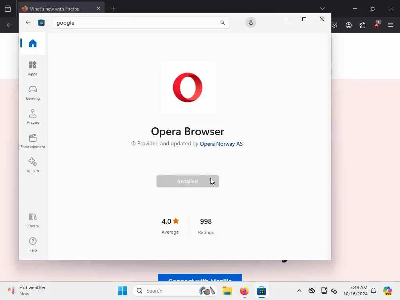Open the Arcade section in sidebar
This screenshot has height=300, width=400.
pyautogui.click(x=33, y=117)
